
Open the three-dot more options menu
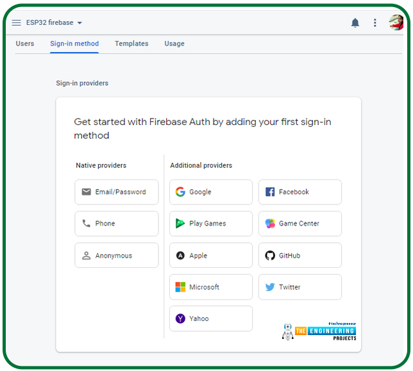(x=375, y=23)
